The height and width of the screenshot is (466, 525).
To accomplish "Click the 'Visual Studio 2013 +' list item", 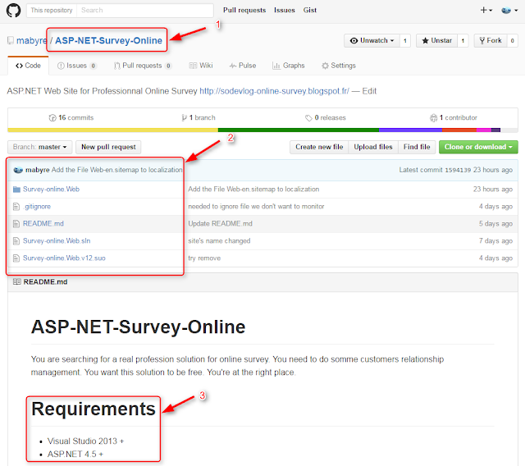I will pos(85,441).
